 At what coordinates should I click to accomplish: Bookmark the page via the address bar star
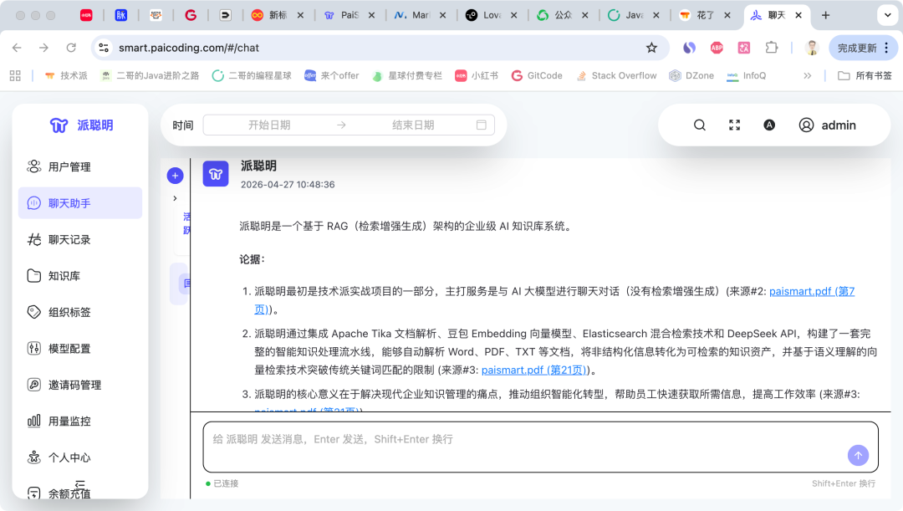(x=651, y=48)
